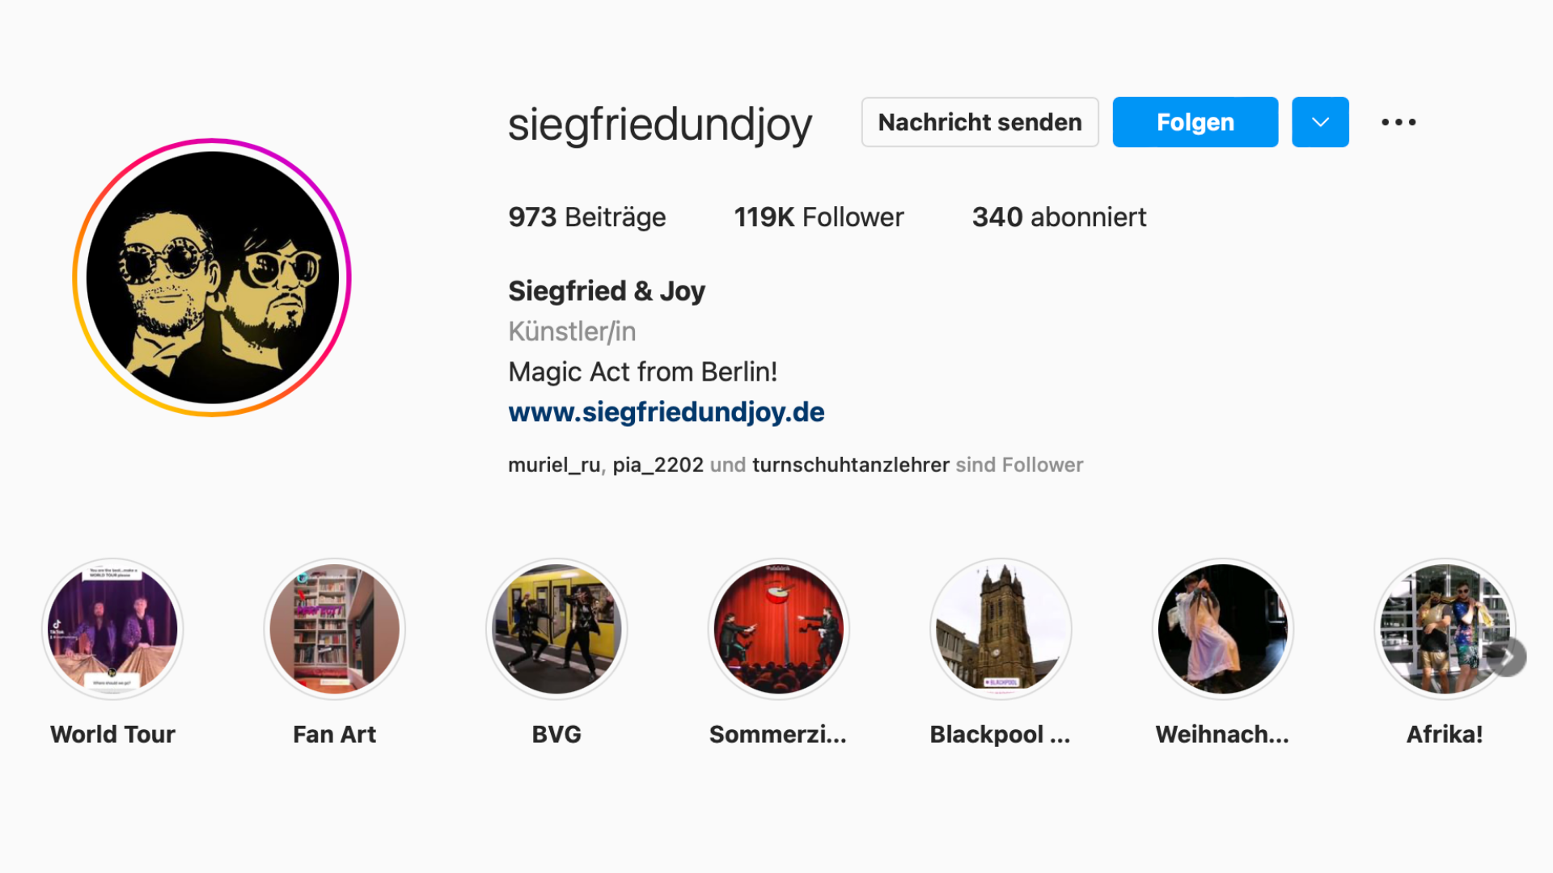View the 119K Follower list
Screen dimensions: 1553x873
click(819, 217)
